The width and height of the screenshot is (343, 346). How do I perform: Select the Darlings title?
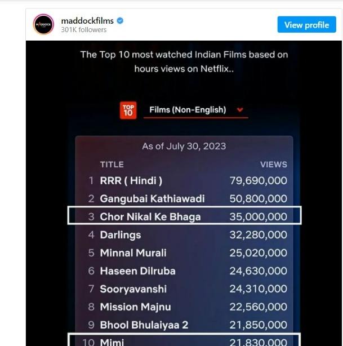(x=121, y=235)
